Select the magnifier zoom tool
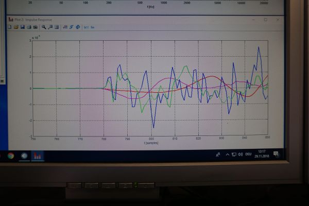 44,27
